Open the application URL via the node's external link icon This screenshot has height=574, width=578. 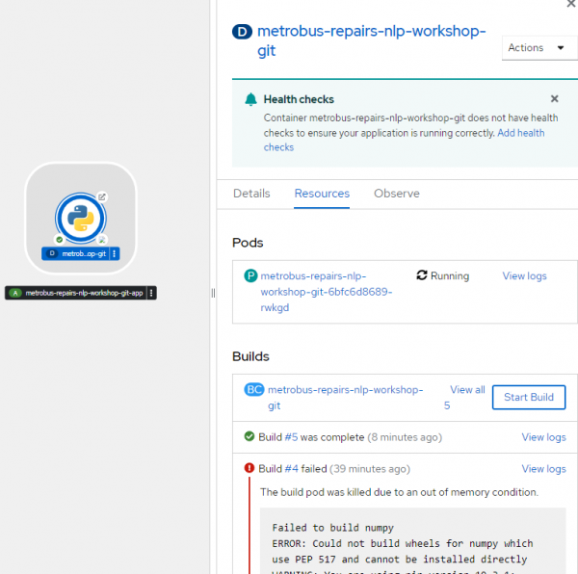[102, 196]
